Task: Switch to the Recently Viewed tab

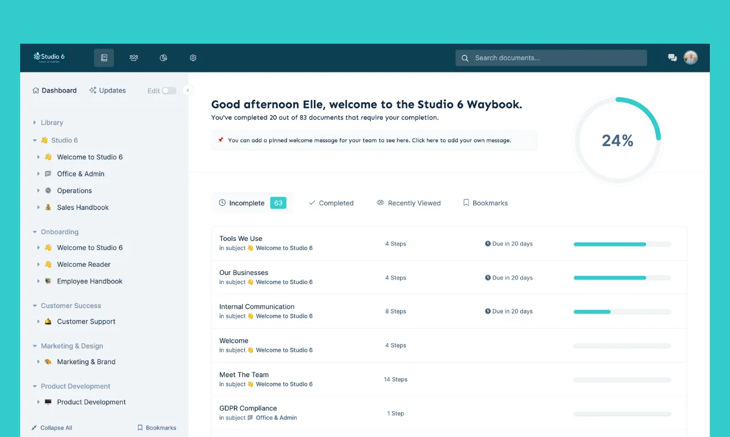Action: [409, 203]
